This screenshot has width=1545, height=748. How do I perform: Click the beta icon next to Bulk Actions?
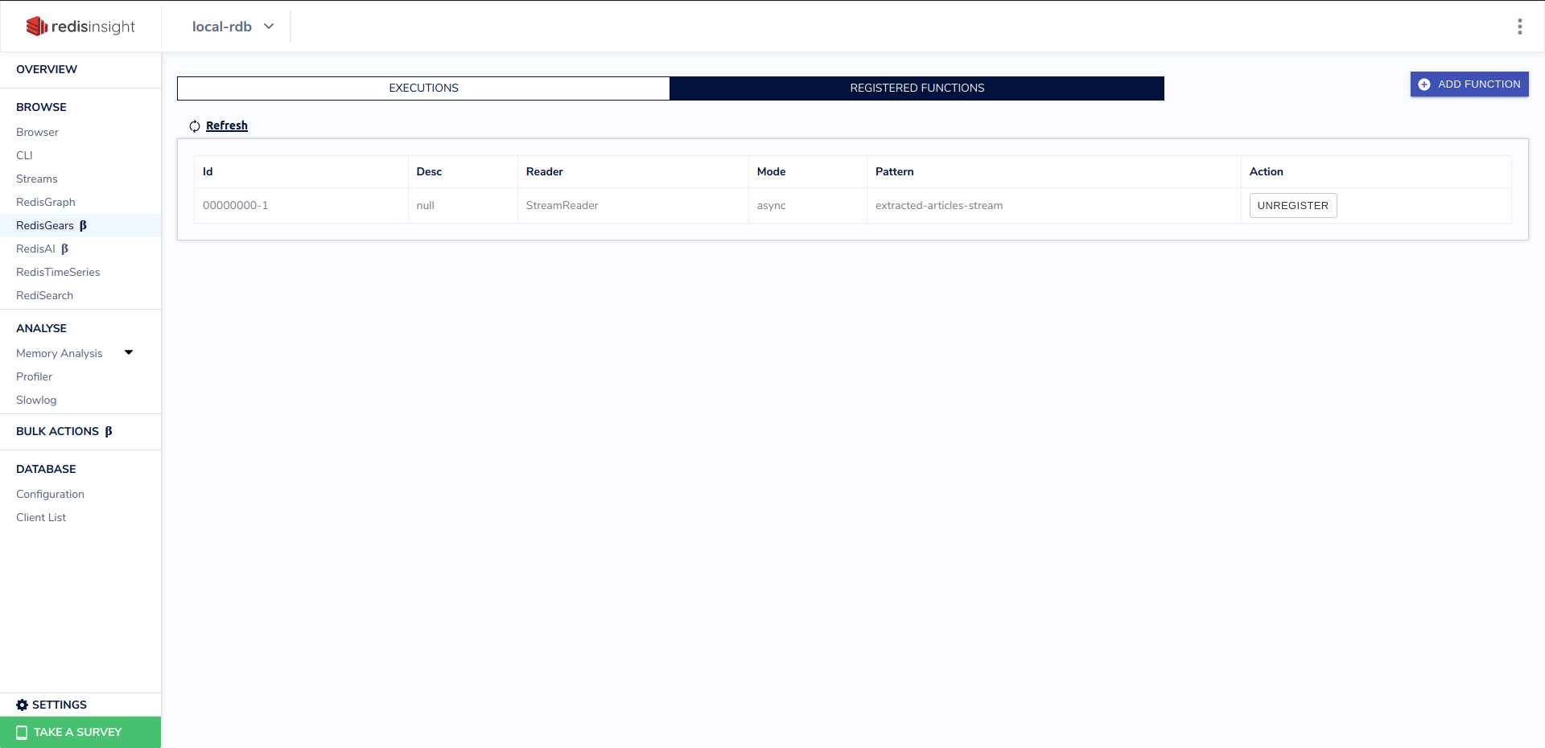pyautogui.click(x=109, y=432)
